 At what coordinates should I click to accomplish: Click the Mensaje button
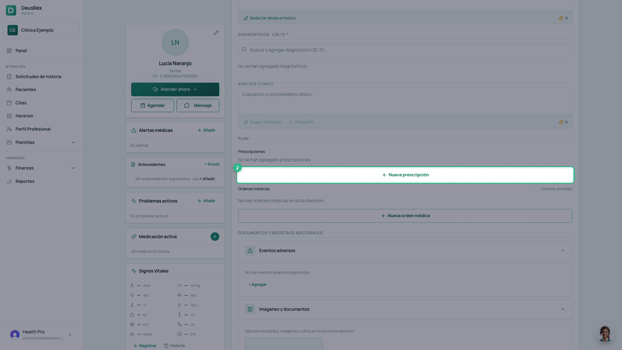[x=198, y=106]
